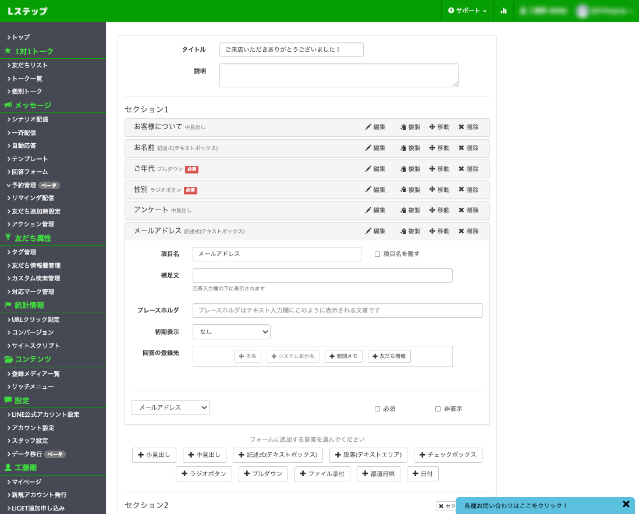The height and width of the screenshot is (514, 639).
Task: Close the inquiry banner with X icon
Action: [626, 504]
